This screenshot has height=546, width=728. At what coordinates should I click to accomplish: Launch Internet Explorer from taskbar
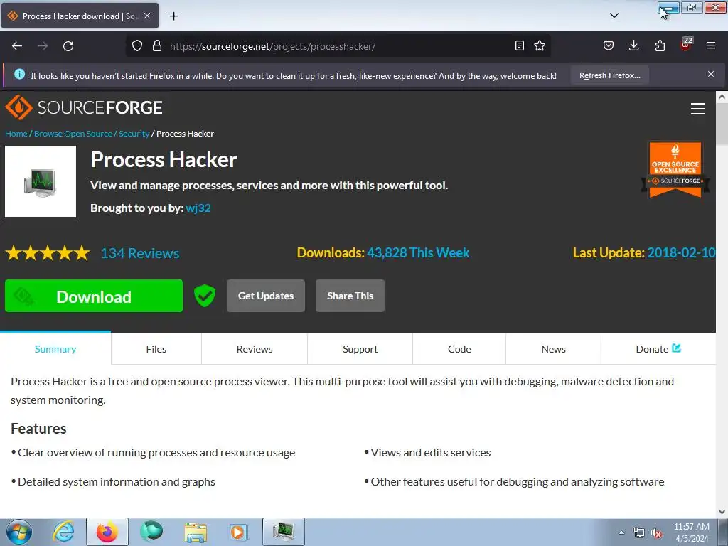(x=63, y=532)
